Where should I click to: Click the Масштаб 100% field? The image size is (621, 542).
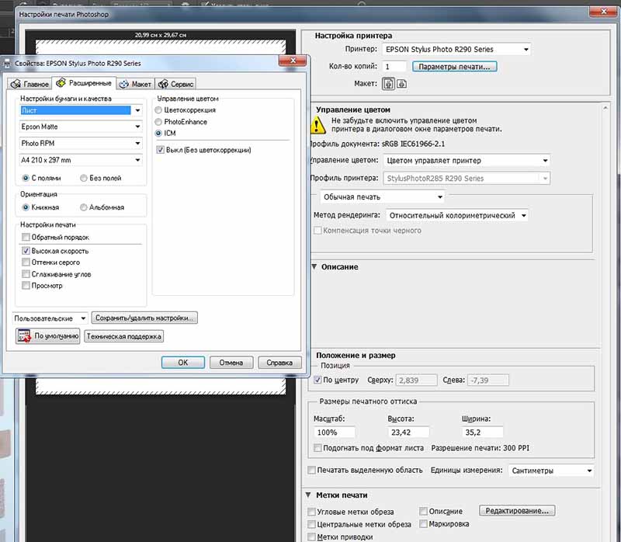tap(335, 433)
